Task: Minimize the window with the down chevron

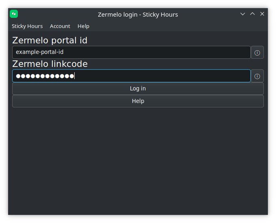Action: 243,14
